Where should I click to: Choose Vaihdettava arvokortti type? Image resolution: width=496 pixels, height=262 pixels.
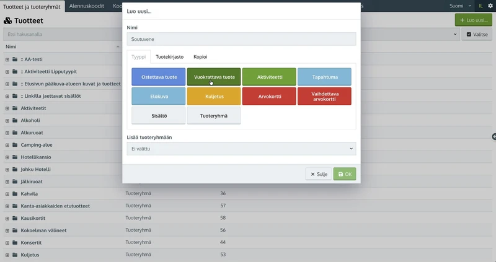(324, 97)
